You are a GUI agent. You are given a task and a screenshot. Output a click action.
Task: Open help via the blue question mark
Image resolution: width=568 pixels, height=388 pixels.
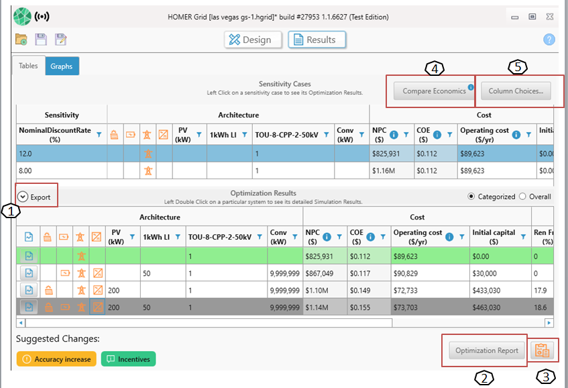(x=549, y=40)
